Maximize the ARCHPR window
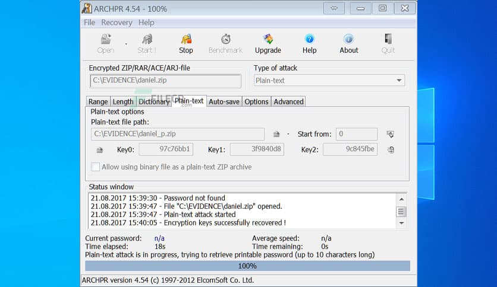The height and width of the screenshot is (287, 497). tap(382, 8)
